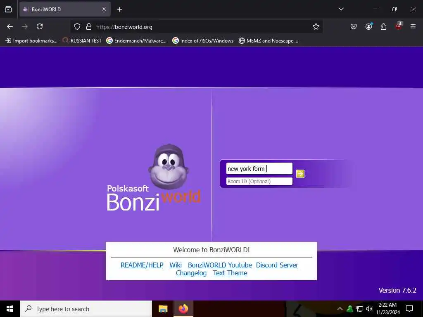The height and width of the screenshot is (317, 423).
Task: Reload the BonziWORLD page
Action: tap(40, 26)
